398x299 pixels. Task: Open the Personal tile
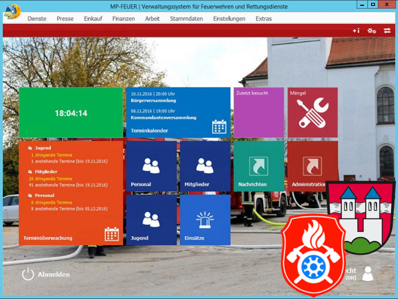151,166
